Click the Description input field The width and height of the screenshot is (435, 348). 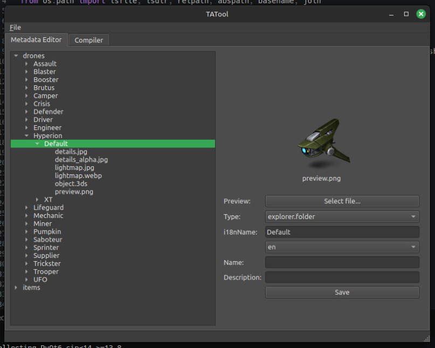342,277
